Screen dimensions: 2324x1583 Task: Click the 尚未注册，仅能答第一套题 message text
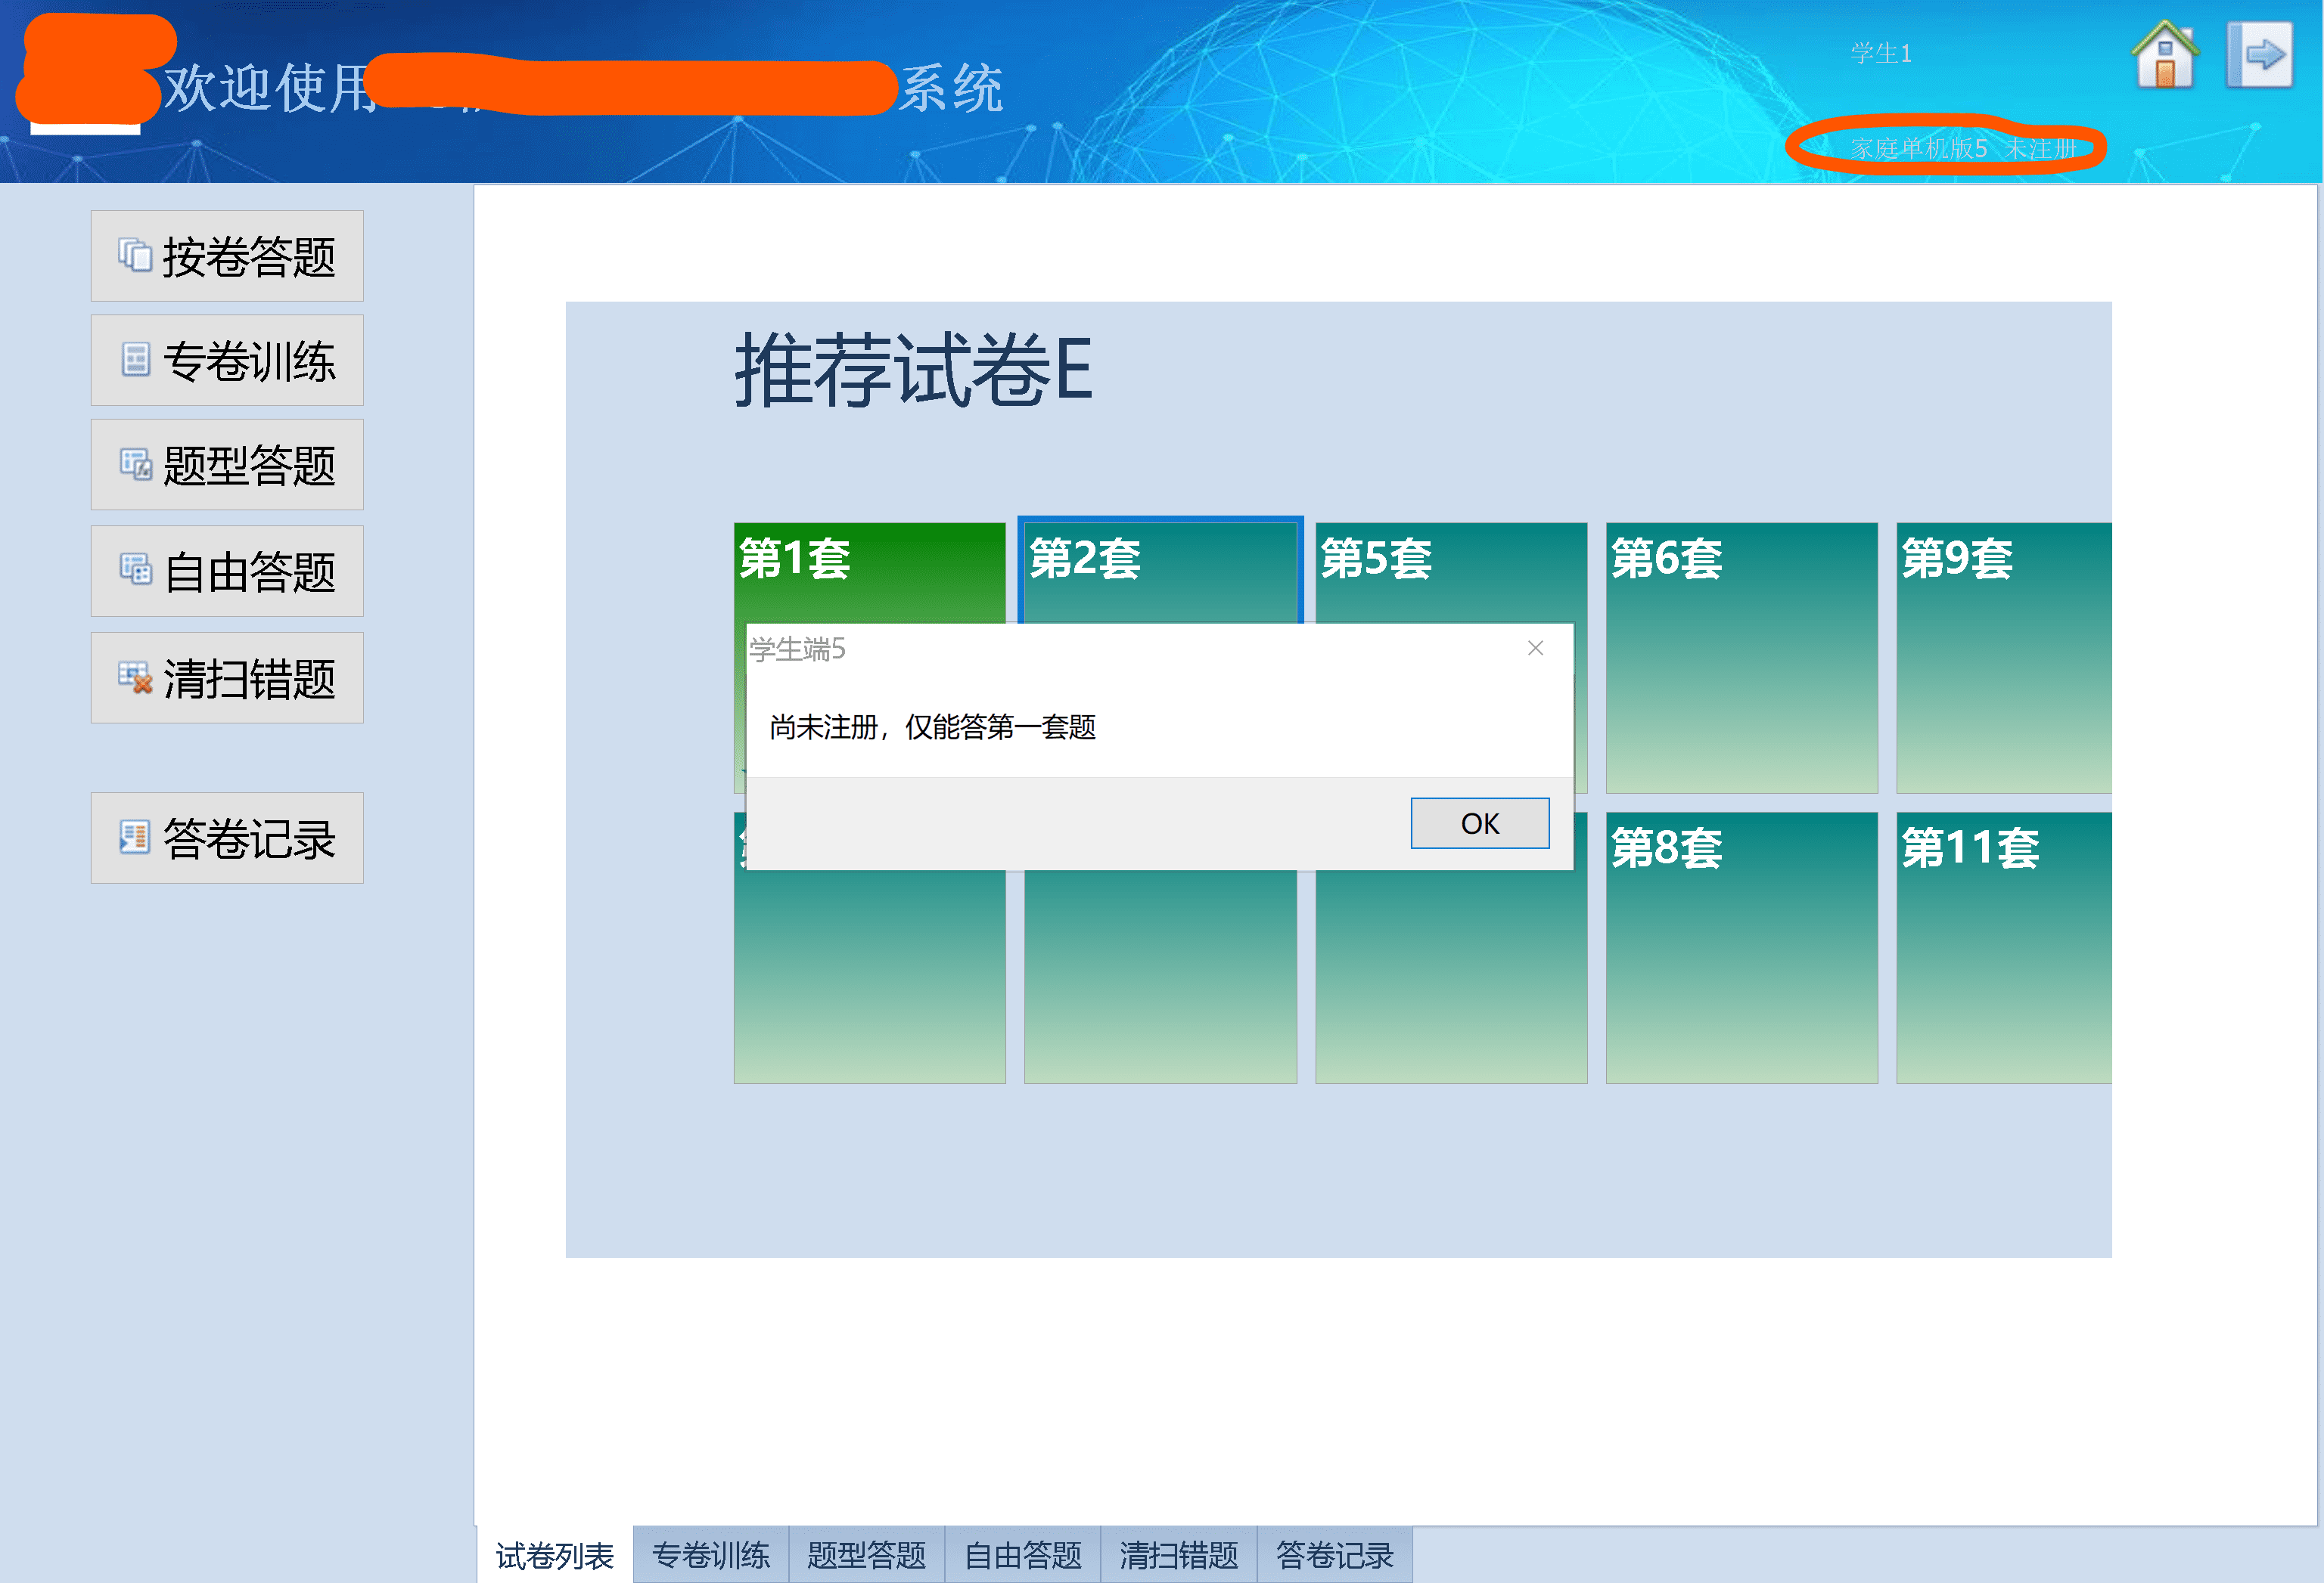[933, 726]
